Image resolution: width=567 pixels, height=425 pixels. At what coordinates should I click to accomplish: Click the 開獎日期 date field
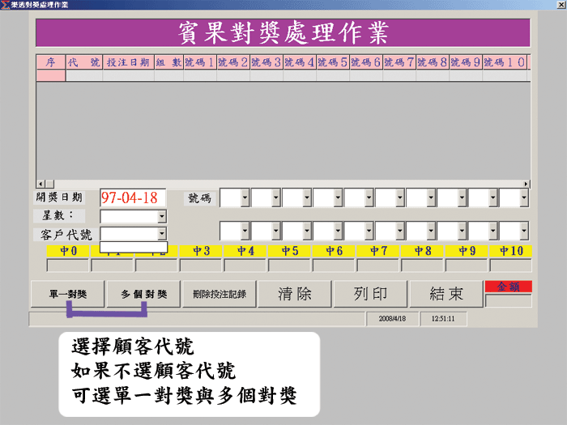133,198
